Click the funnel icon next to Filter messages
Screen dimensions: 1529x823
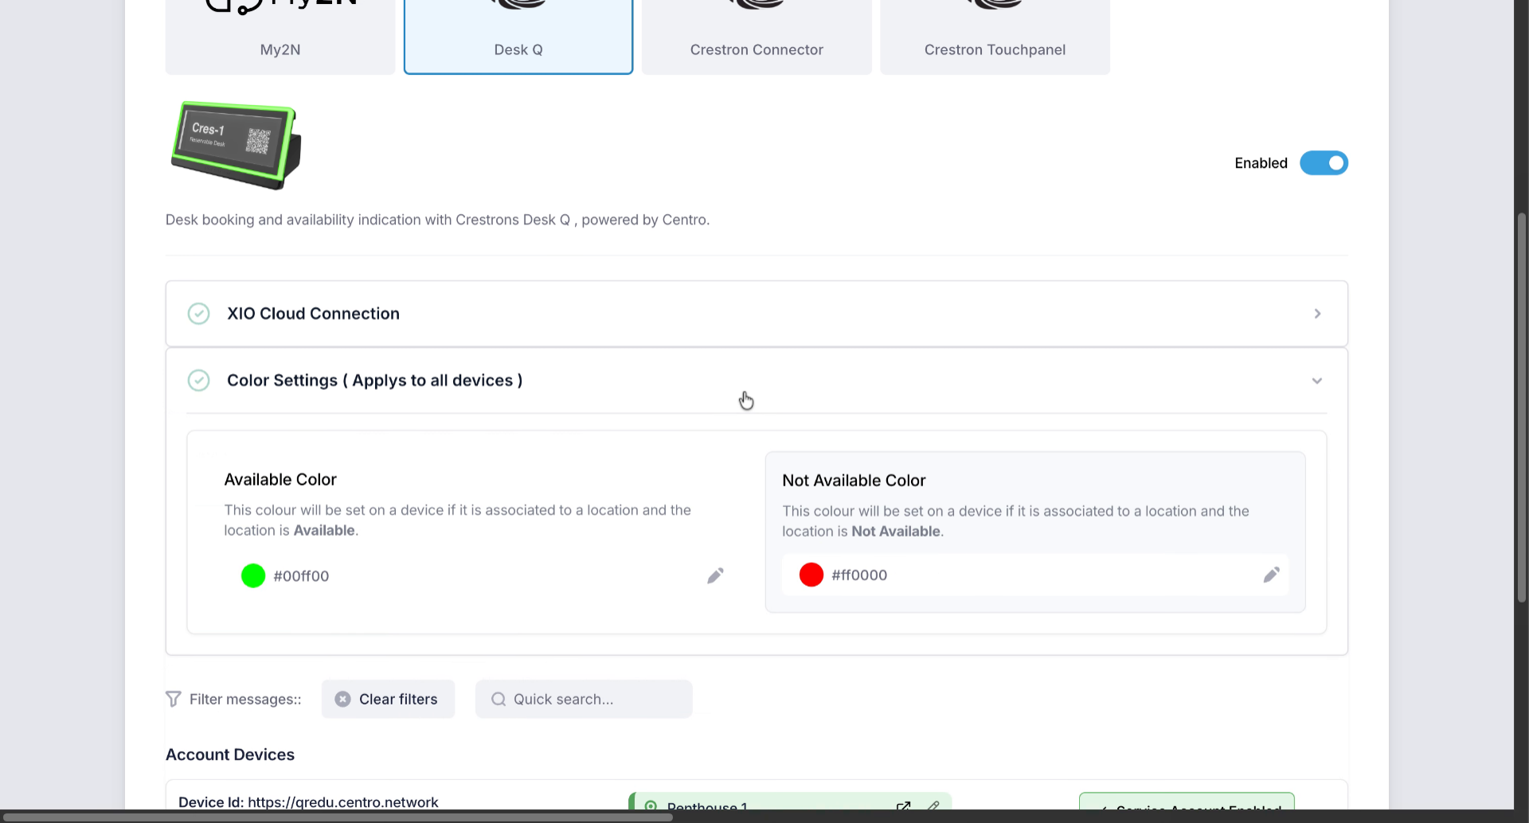pyautogui.click(x=173, y=699)
